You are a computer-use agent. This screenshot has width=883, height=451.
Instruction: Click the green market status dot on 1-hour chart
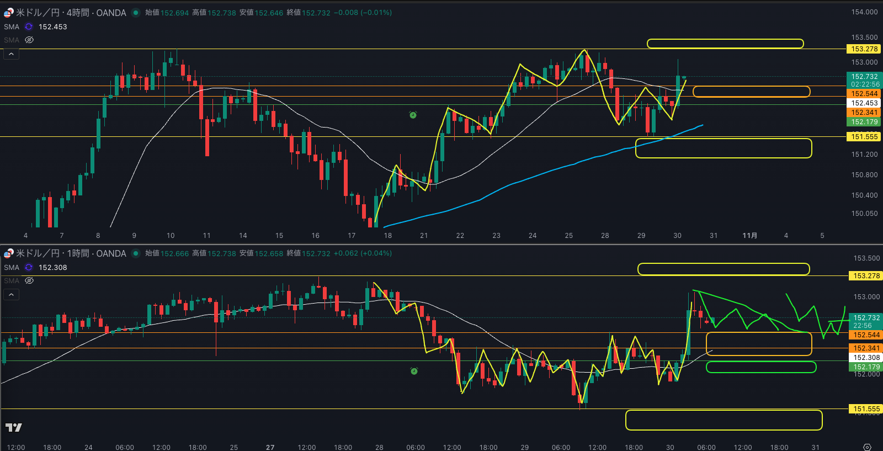point(136,253)
